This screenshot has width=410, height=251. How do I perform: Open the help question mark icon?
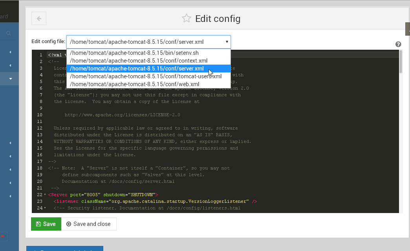coord(398,44)
